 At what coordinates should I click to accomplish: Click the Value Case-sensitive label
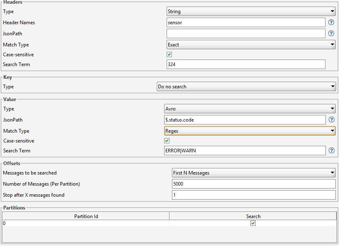tap(18, 141)
